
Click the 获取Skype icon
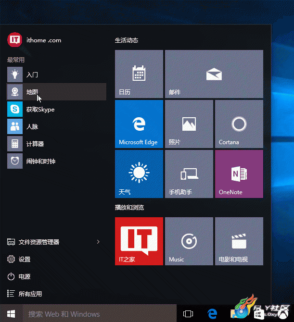(x=15, y=109)
